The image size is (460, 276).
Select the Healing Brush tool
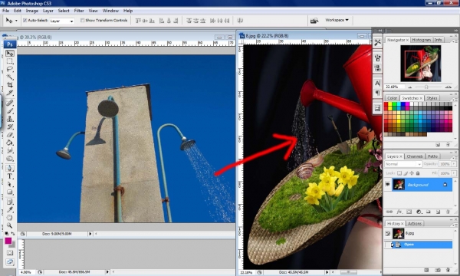(x=10, y=103)
